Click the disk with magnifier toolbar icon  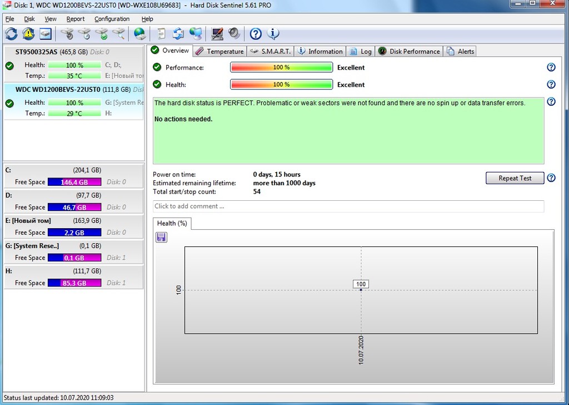click(118, 34)
